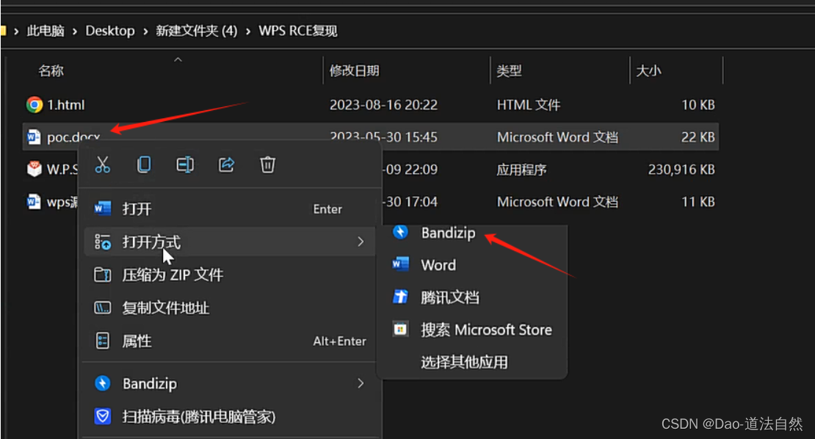Select 压缩为 ZIP 文件 menu entry
This screenshot has width=815, height=439.
pos(229,275)
